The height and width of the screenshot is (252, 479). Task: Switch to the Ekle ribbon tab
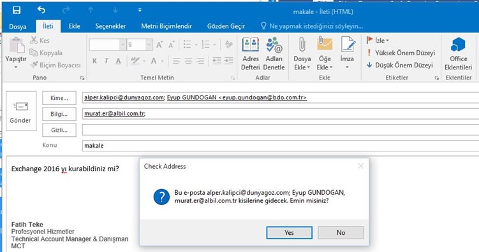[74, 26]
